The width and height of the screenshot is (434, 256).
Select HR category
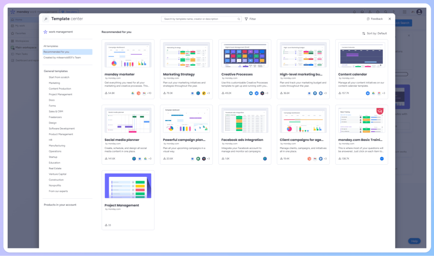tap(50, 140)
